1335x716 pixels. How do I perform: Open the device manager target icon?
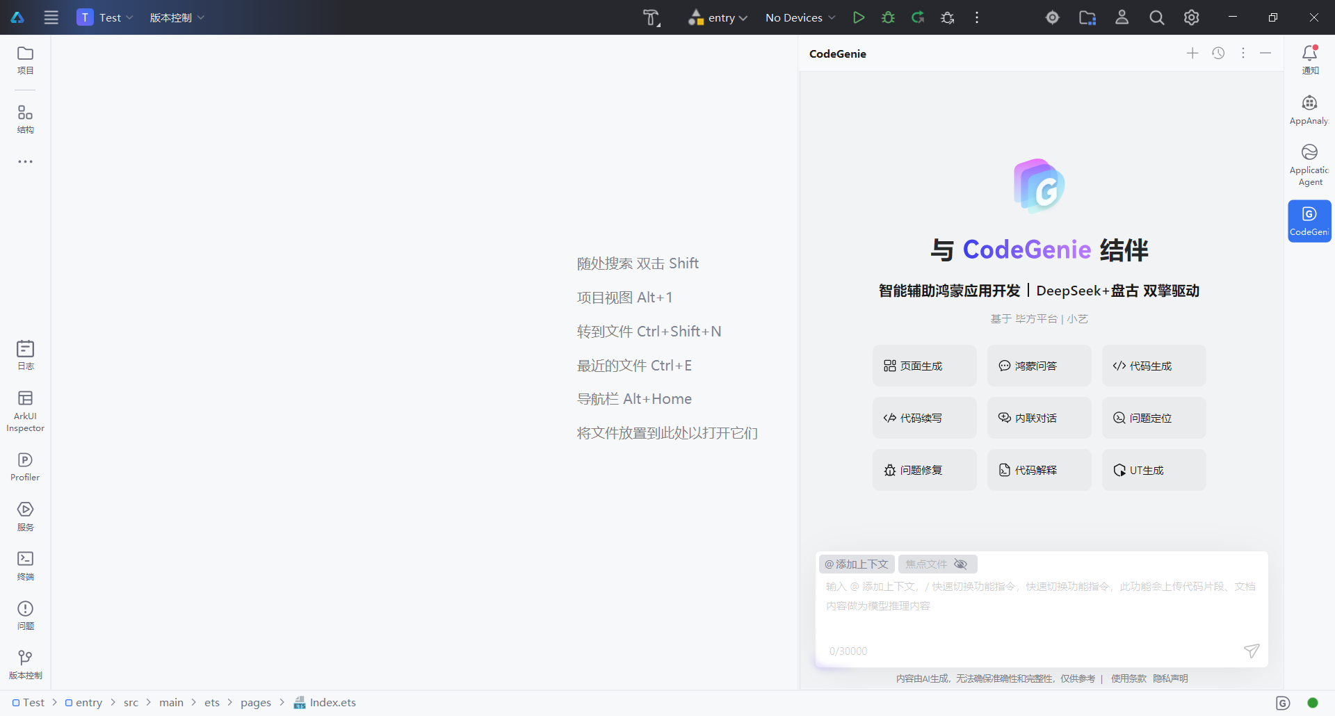tap(1053, 17)
